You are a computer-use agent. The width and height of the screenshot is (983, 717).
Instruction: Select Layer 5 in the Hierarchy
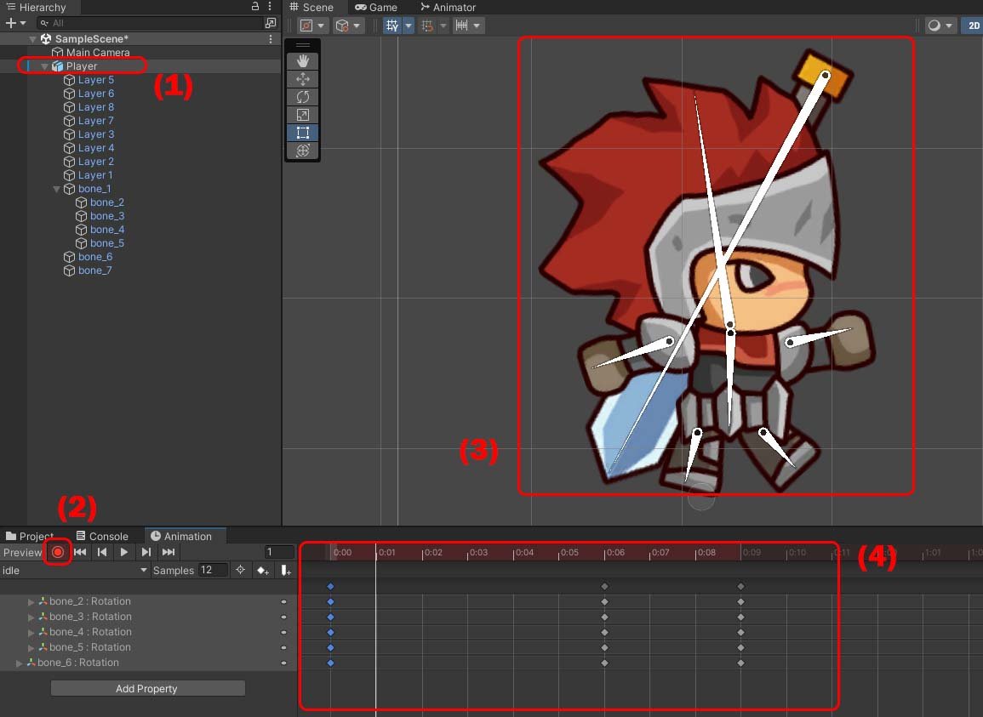click(95, 80)
